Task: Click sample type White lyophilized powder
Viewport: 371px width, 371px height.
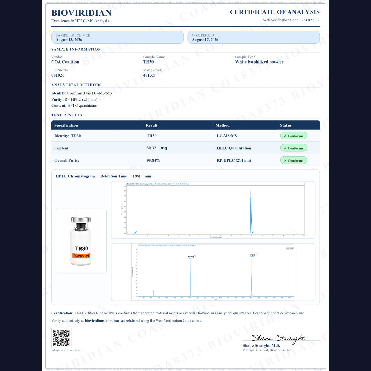Action: [x=259, y=62]
